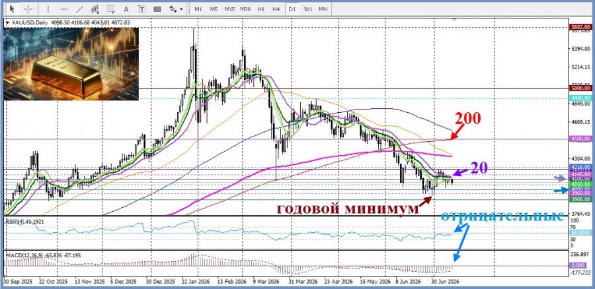Click the 256.897 MACD scale value
Screen dimensions: 595x289
pyautogui.click(x=580, y=254)
